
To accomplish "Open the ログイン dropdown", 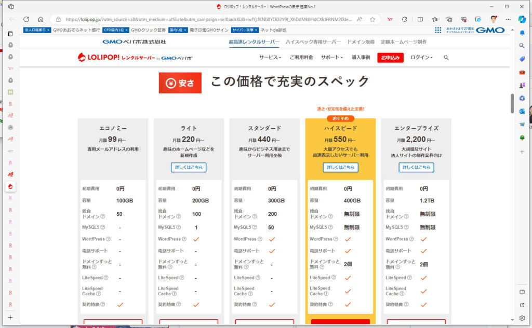I will click(421, 58).
